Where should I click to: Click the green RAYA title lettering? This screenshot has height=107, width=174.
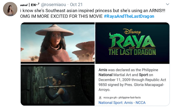132,41
